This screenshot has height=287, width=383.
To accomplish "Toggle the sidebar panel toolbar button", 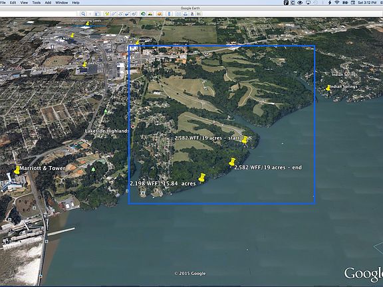I will pos(97,14).
